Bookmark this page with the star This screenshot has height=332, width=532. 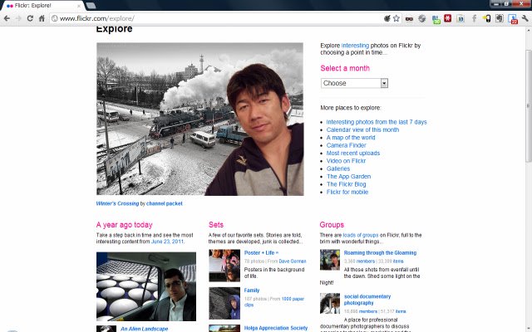click(x=396, y=18)
